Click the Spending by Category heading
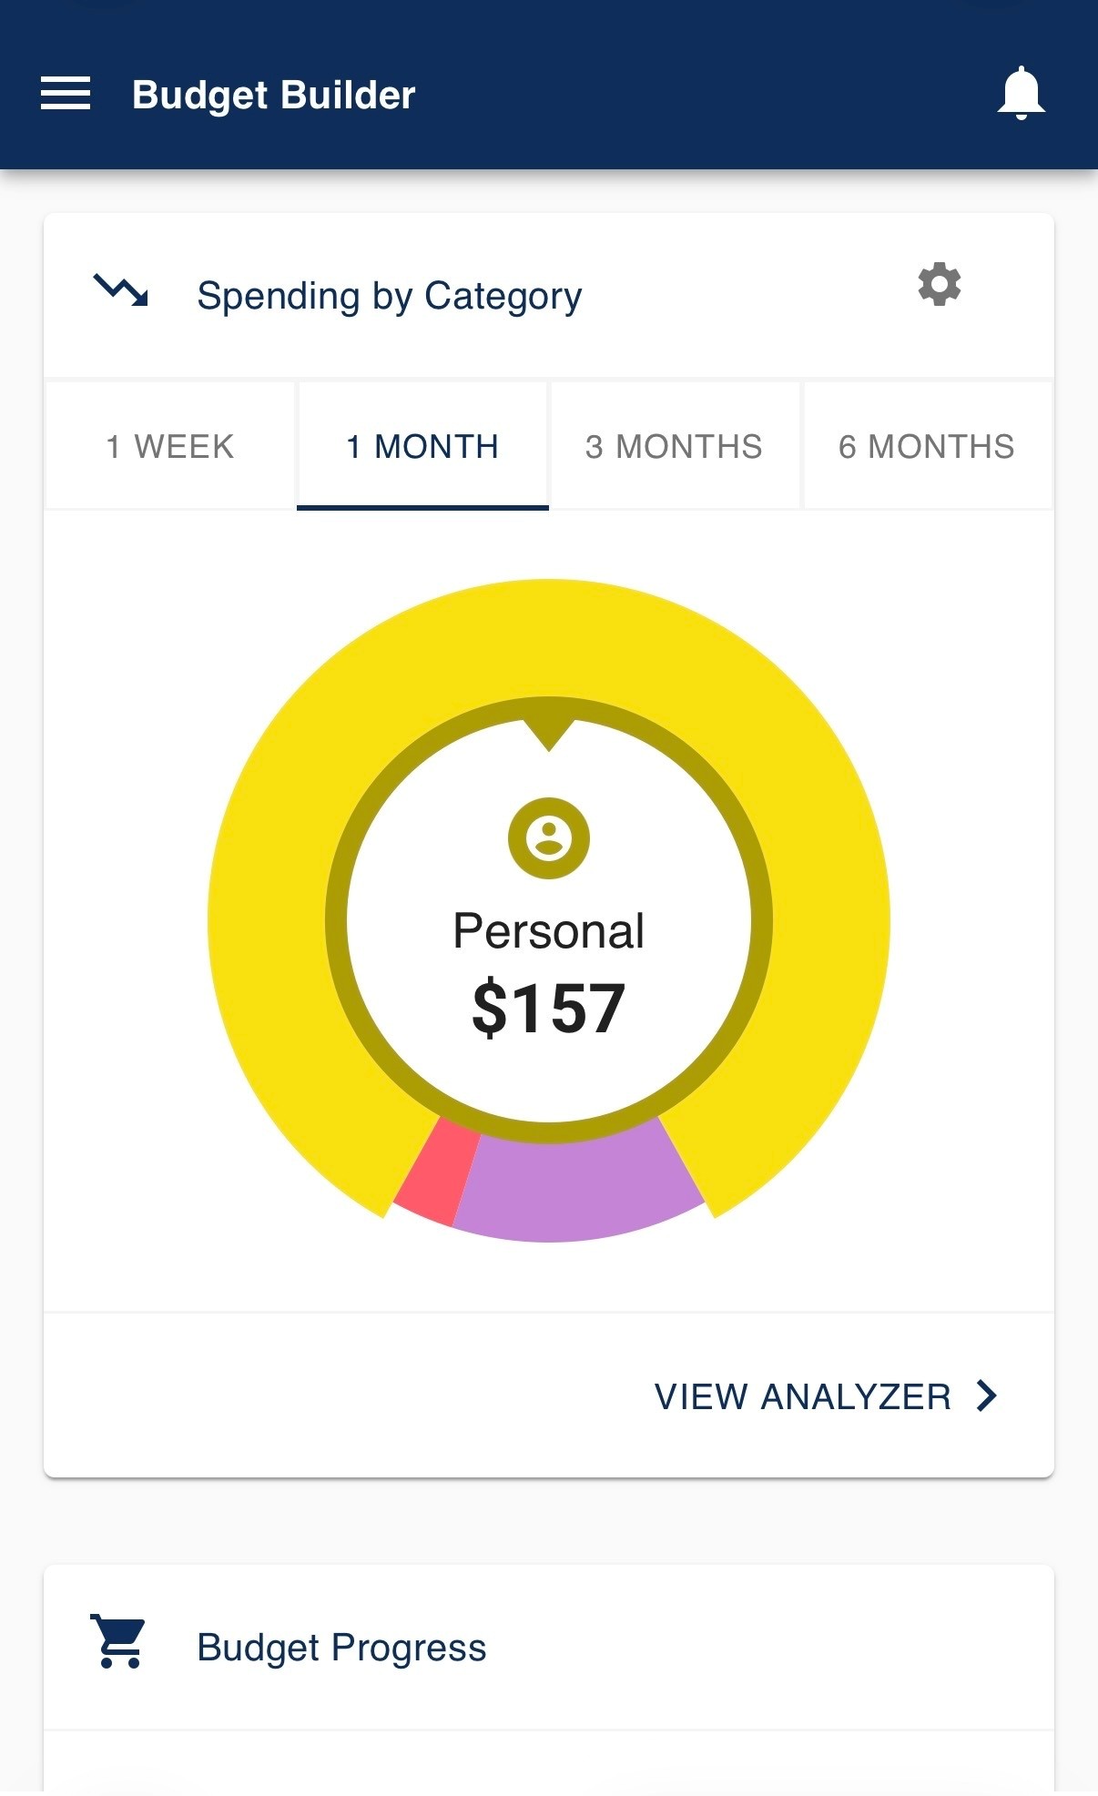The width and height of the screenshot is (1098, 1796). (390, 296)
